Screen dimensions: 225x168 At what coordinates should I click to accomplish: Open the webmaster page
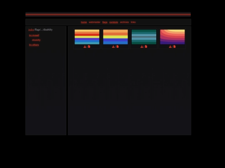95,22
